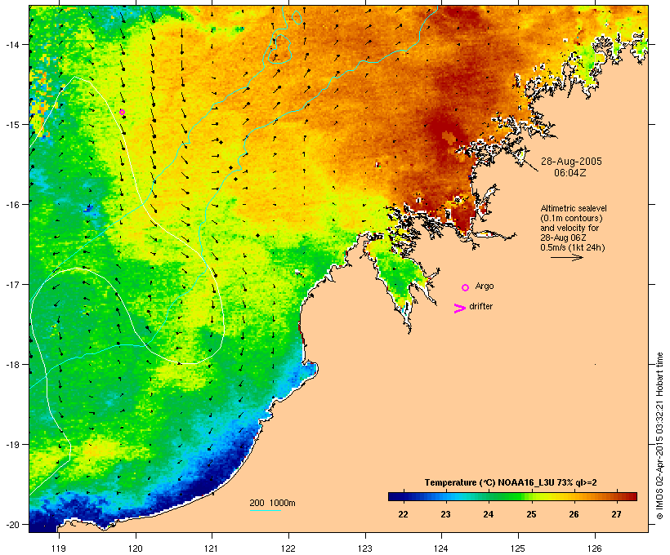Click the longitude label 120
The height and width of the screenshot is (555, 670).
136,548
